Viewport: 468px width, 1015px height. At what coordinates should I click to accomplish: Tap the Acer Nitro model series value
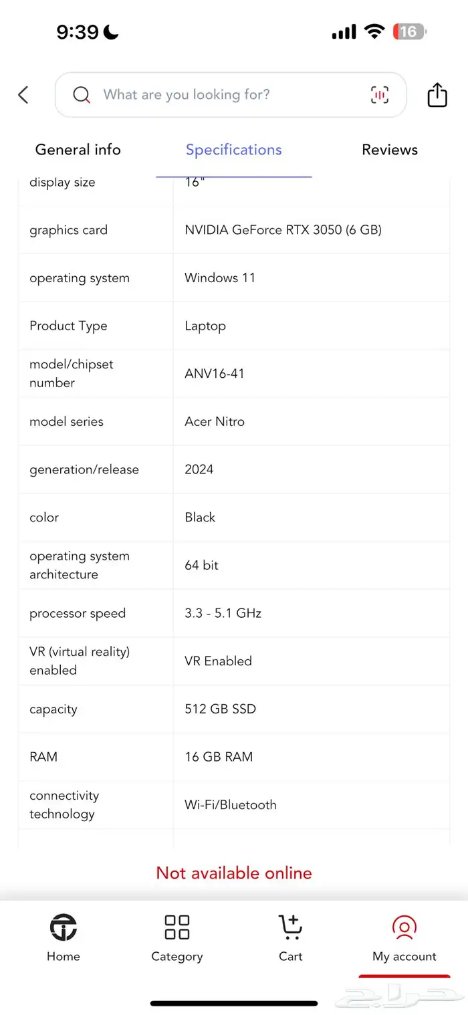(215, 422)
